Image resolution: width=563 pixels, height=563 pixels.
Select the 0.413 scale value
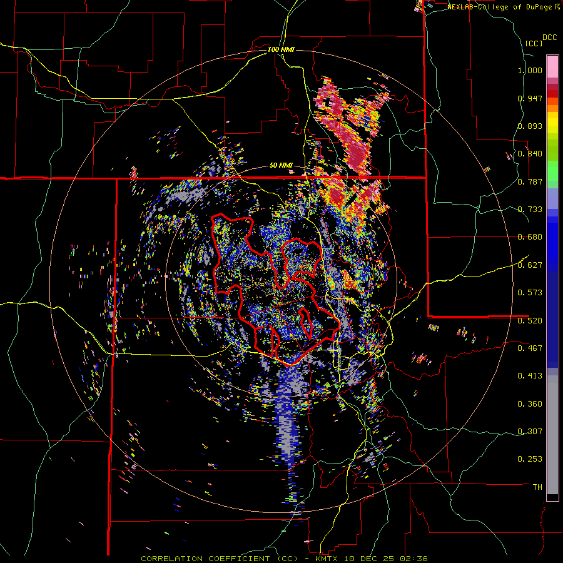[x=530, y=376]
